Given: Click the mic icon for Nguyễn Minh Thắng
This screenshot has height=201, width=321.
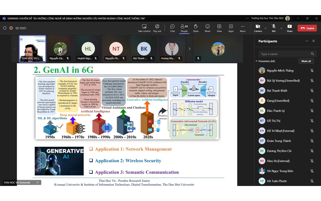Looking at the screenshot, I should [x=312, y=71].
